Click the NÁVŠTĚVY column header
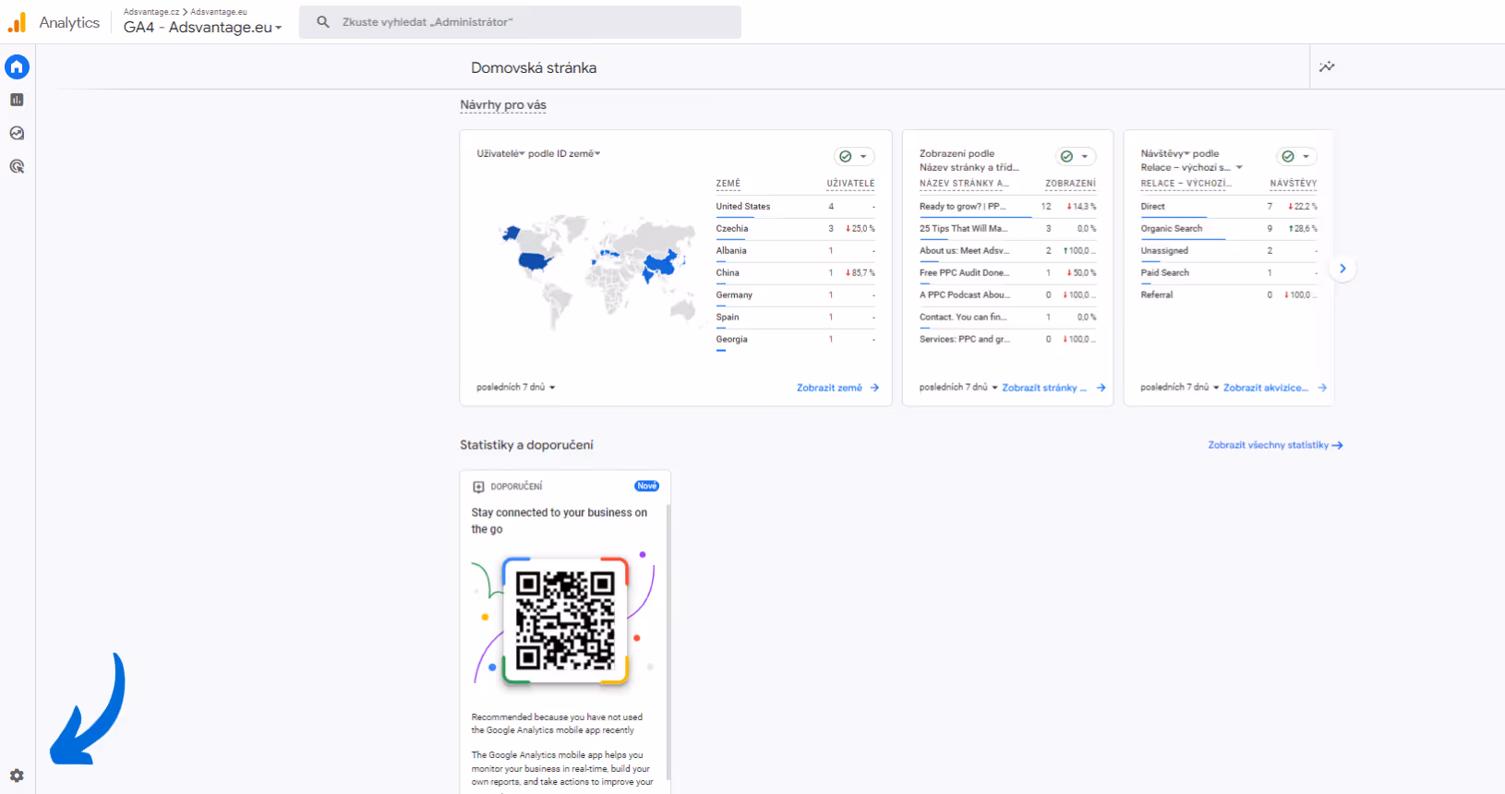The width and height of the screenshot is (1505, 794). click(x=1294, y=184)
